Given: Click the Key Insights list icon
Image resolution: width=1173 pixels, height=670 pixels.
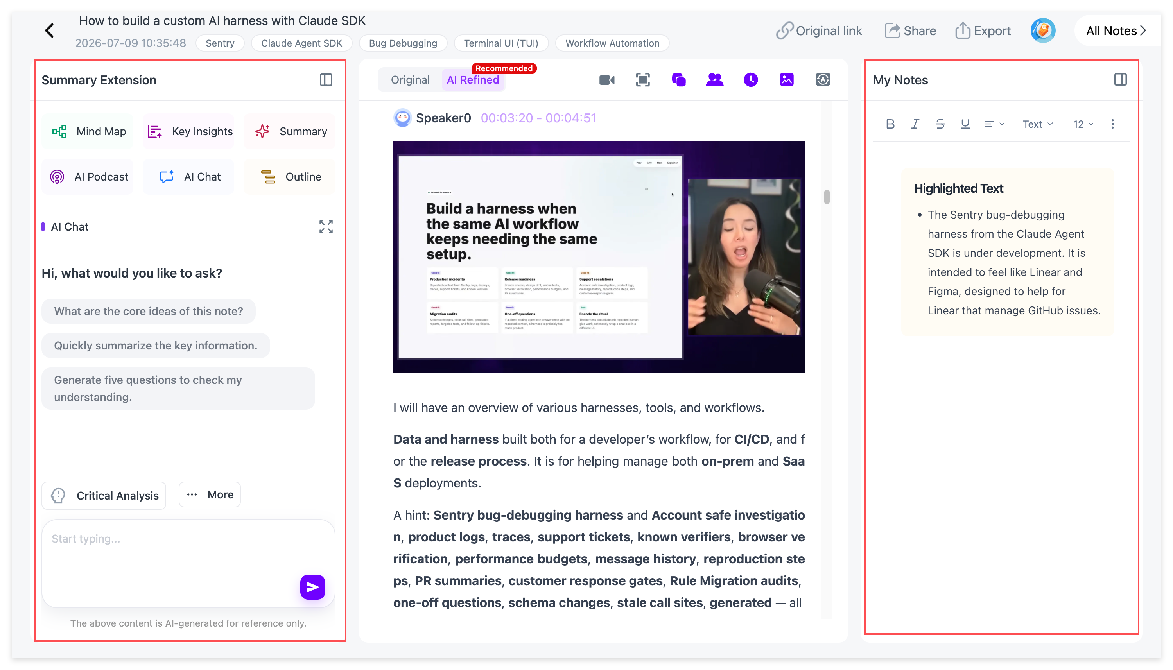Looking at the screenshot, I should 154,132.
